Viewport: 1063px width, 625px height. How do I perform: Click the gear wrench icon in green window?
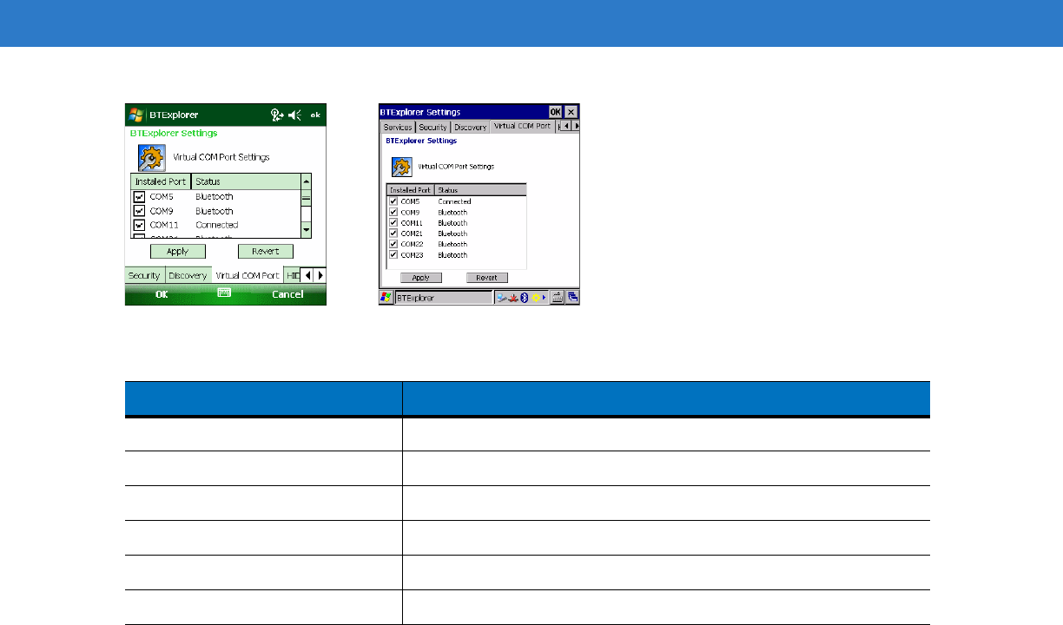(x=152, y=157)
